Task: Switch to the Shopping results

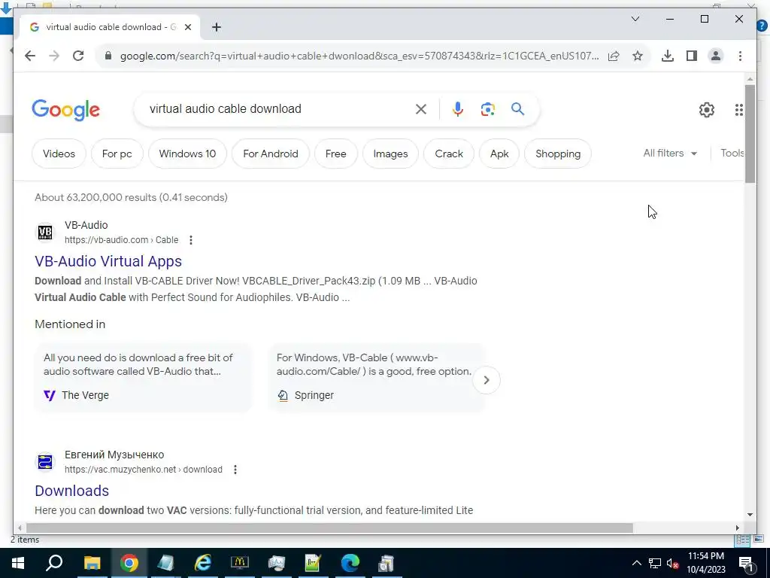Action: click(x=558, y=154)
